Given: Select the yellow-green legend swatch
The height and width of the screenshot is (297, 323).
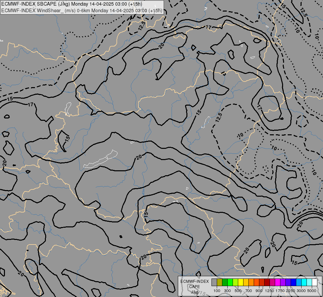Looking at the screenshot, I should click(x=236, y=282).
